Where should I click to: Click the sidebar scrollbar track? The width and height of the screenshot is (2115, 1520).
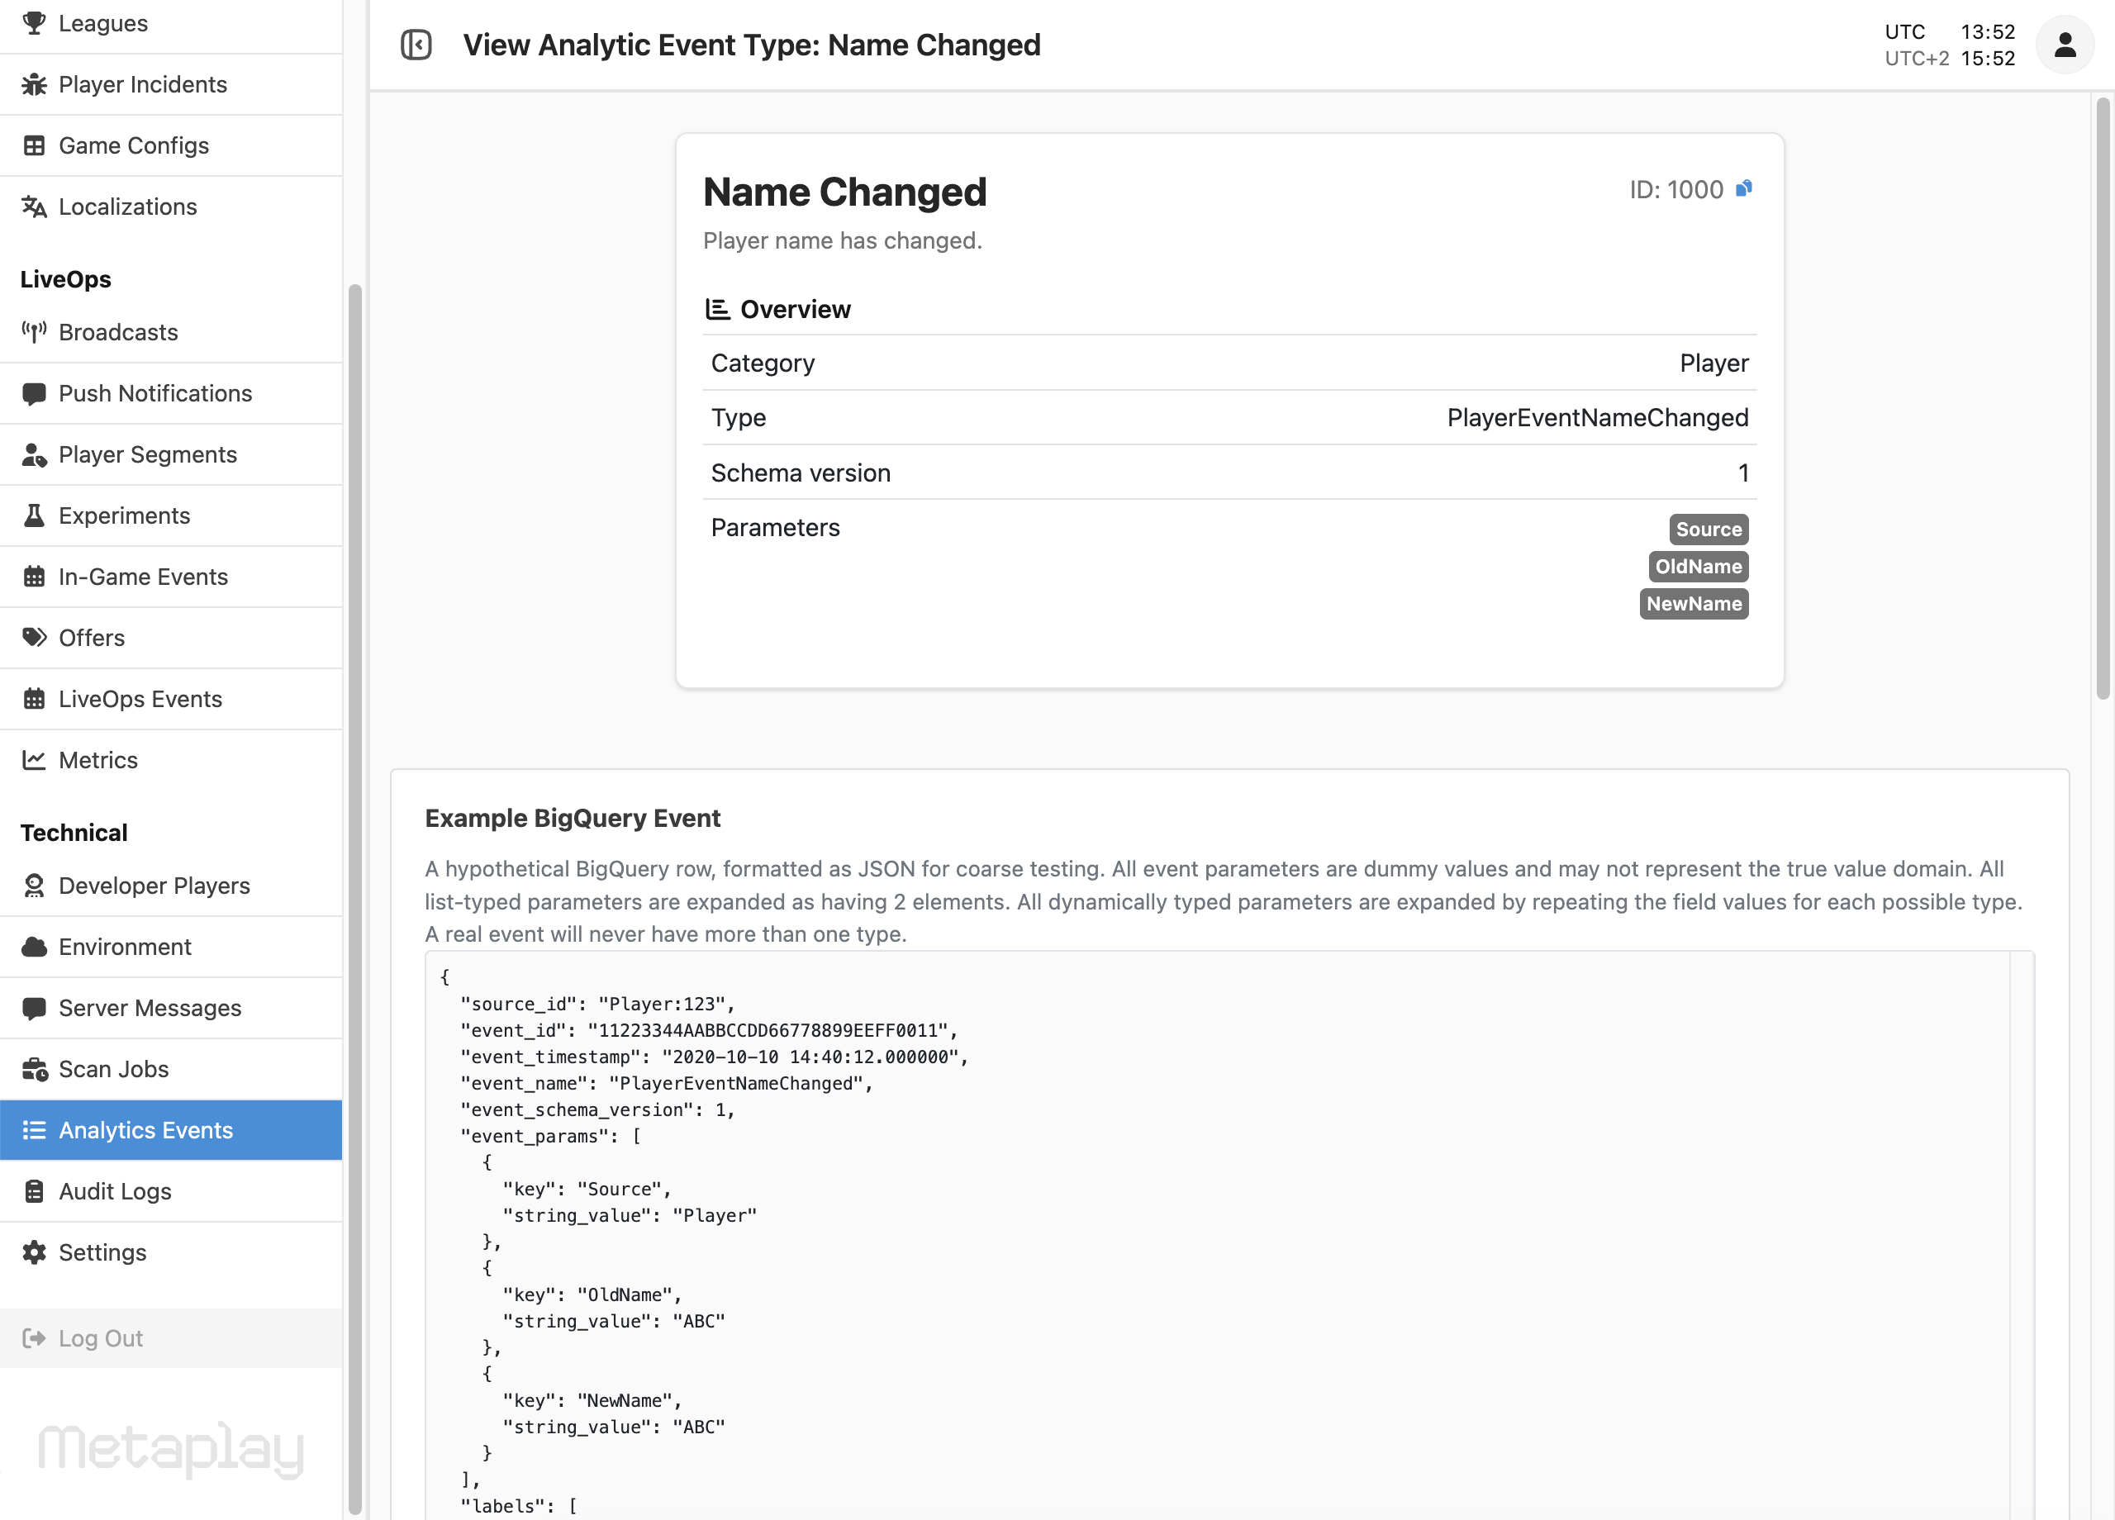click(x=354, y=653)
